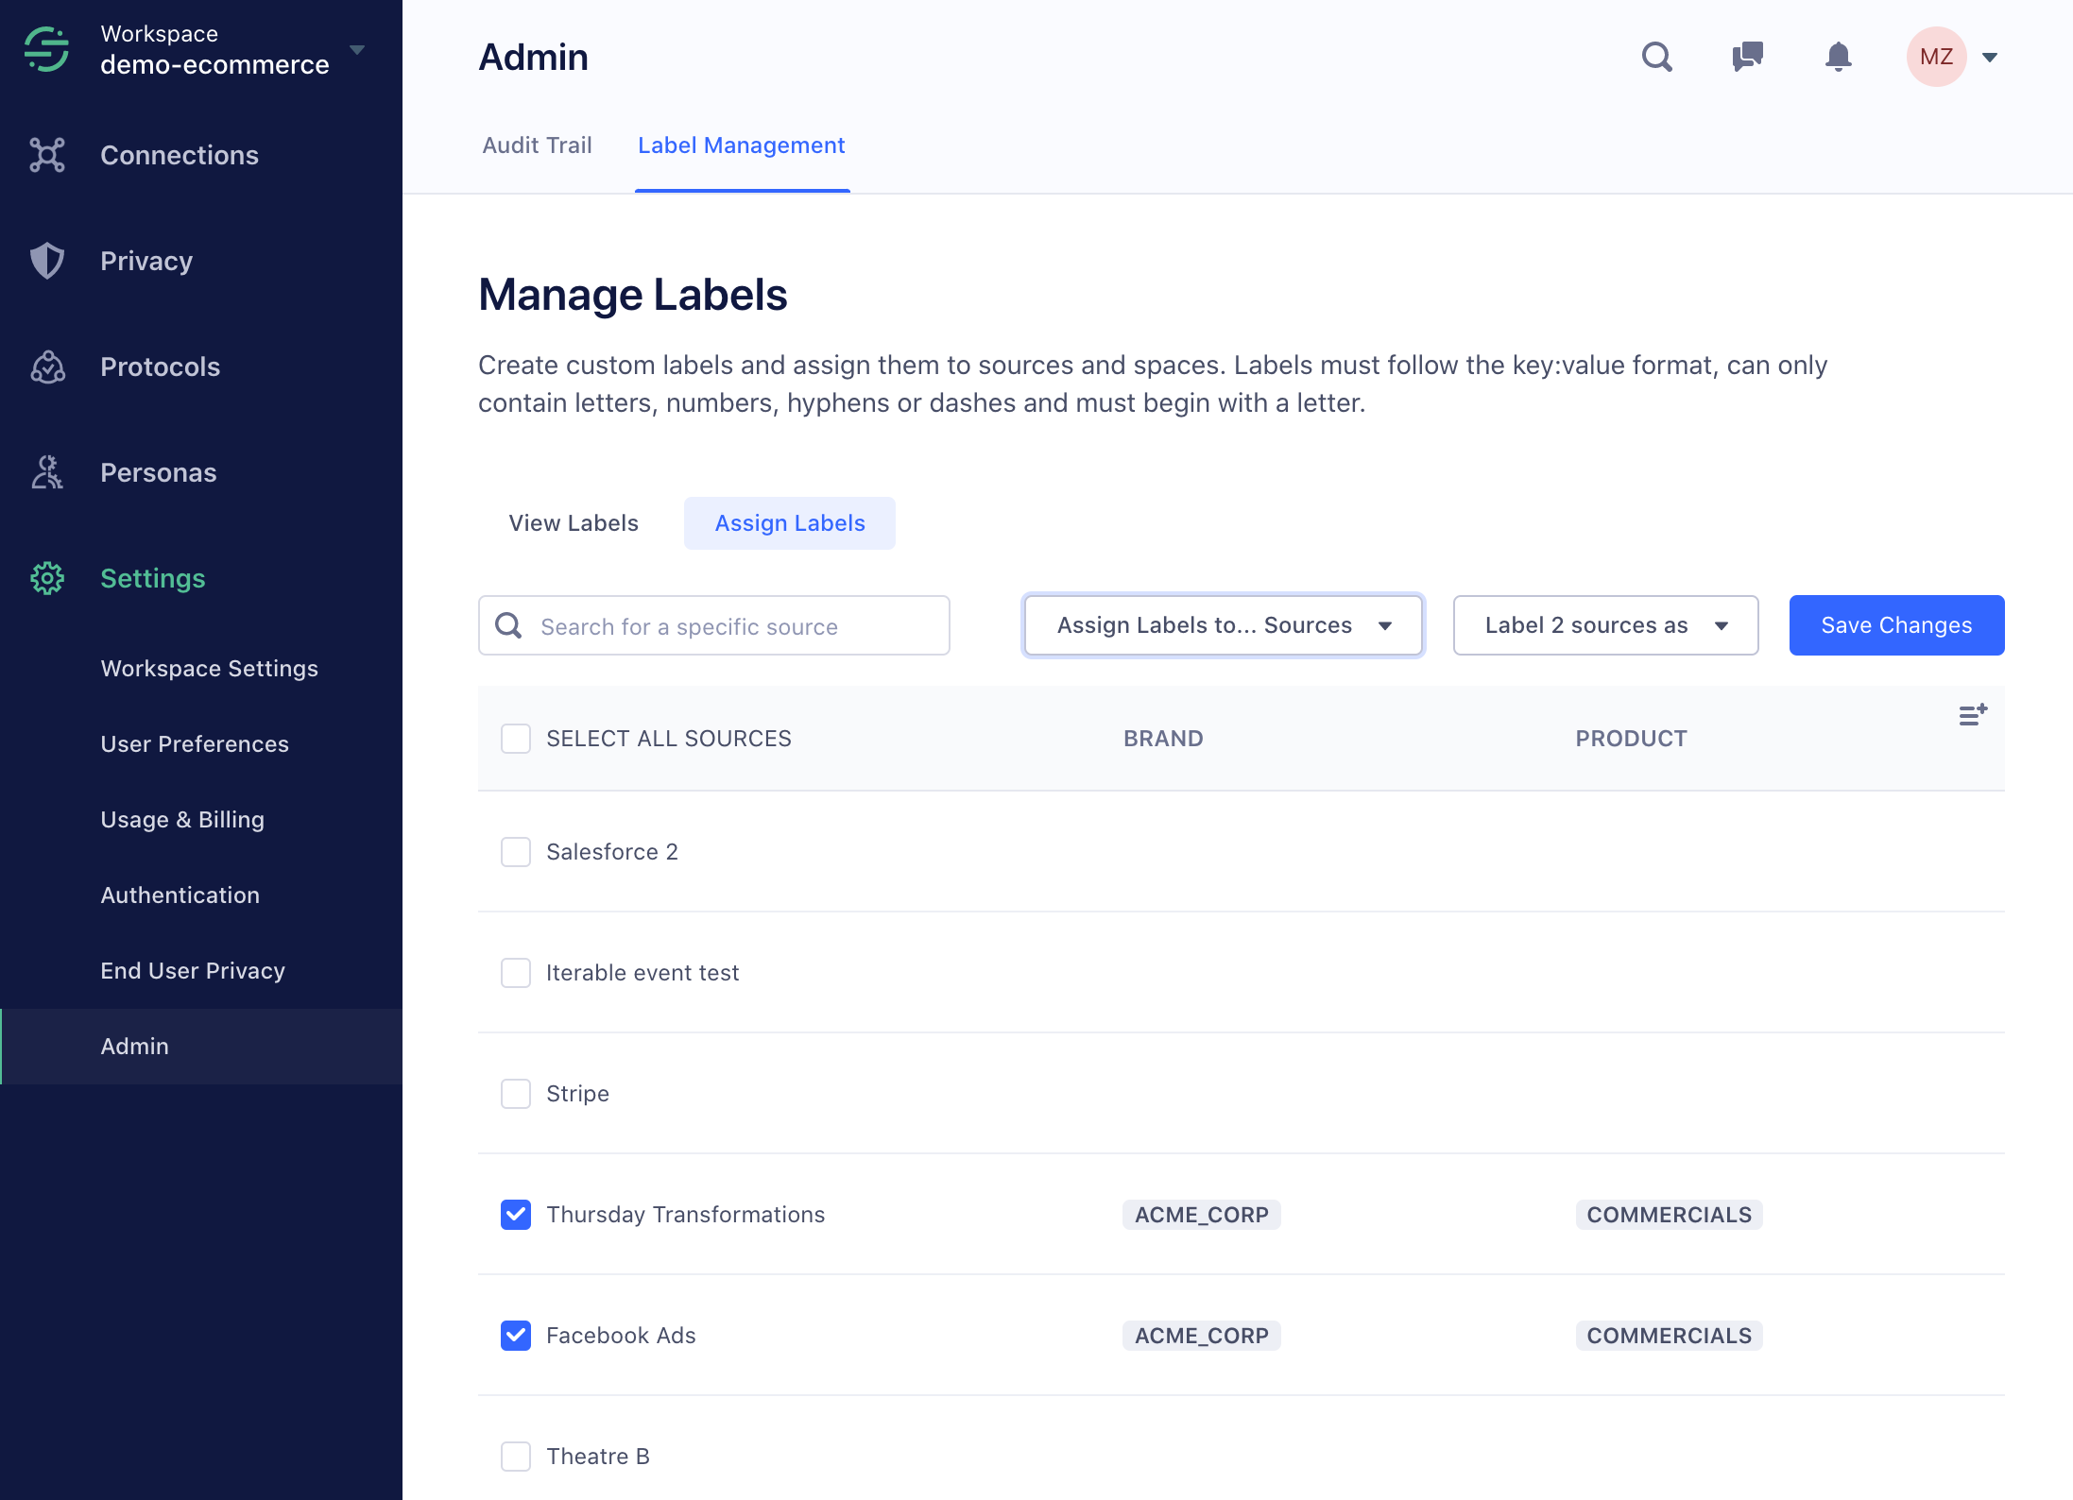Click the Personas icon in sidebar
The image size is (2073, 1500).
click(x=46, y=472)
